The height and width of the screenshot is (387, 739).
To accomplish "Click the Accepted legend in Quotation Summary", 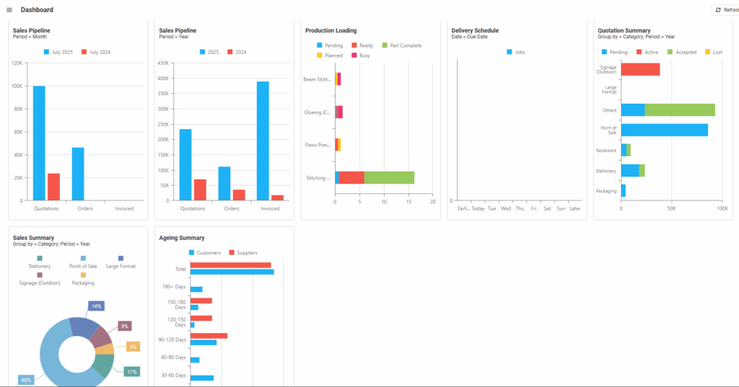I will (x=683, y=53).
